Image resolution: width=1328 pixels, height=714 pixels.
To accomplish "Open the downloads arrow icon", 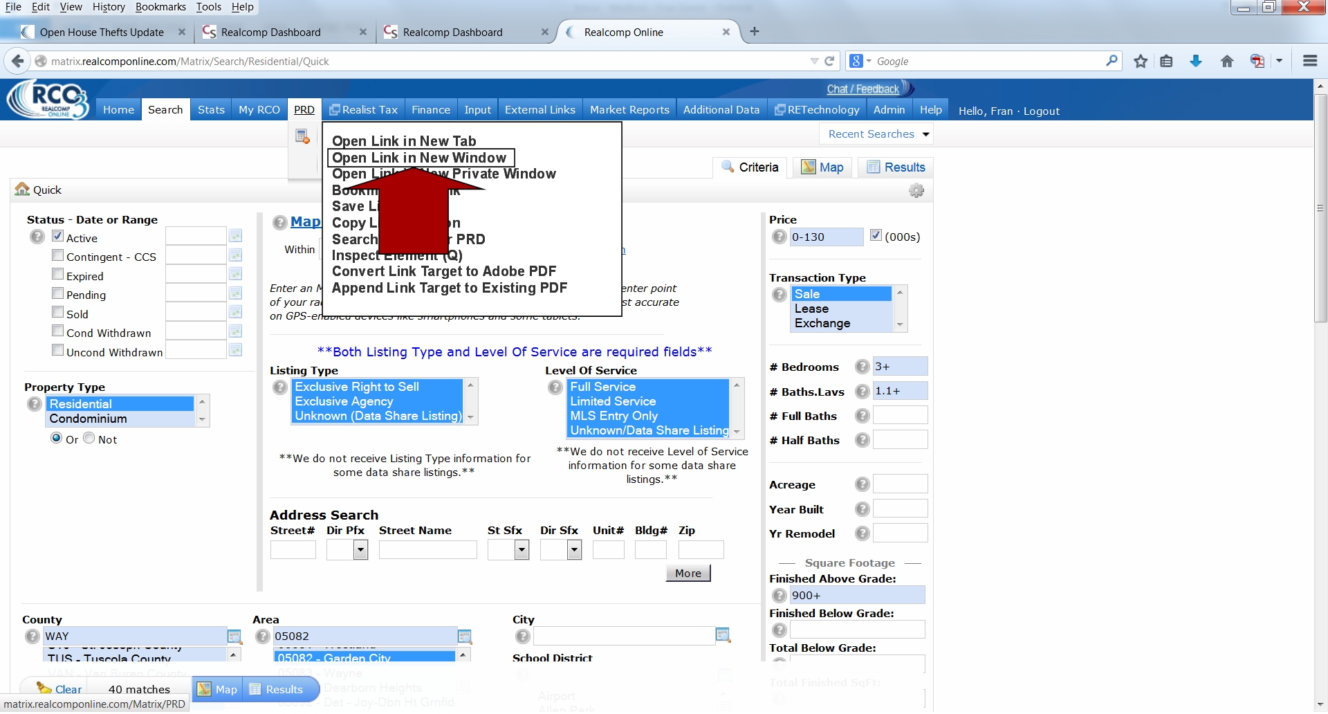I will [1195, 61].
